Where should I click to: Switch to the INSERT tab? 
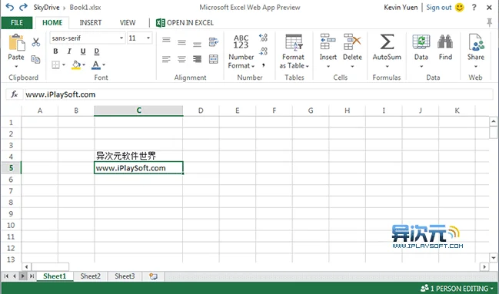pyautogui.click(x=91, y=22)
